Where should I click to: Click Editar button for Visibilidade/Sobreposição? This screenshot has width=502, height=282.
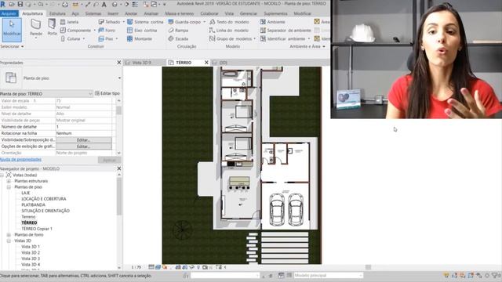tap(84, 140)
